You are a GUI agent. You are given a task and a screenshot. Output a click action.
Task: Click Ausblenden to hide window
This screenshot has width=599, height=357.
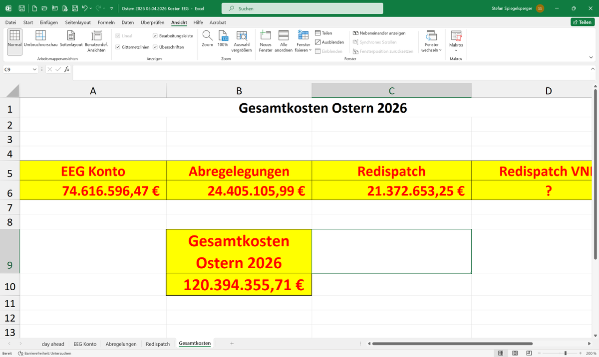point(329,42)
